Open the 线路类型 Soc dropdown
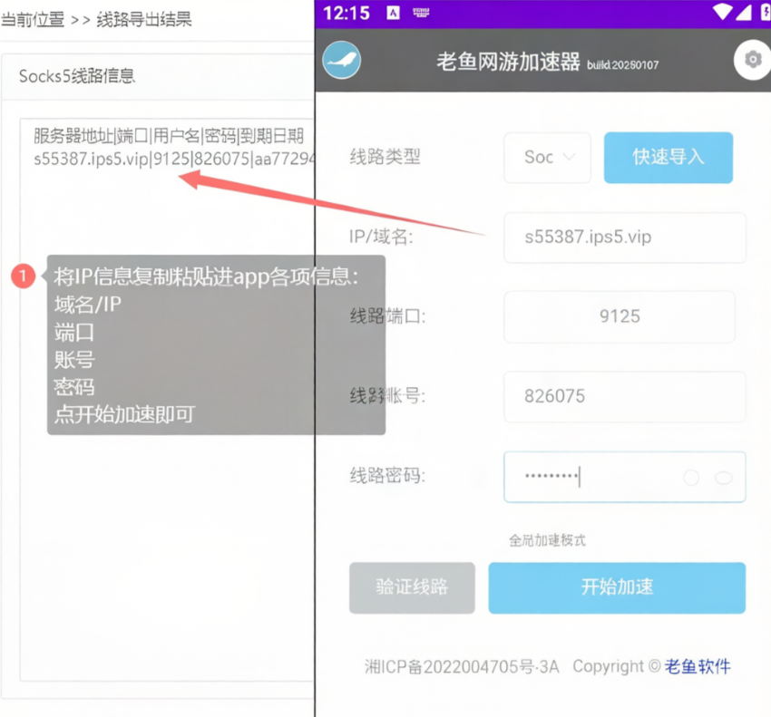Screen dimensions: 771x717 click(547, 157)
